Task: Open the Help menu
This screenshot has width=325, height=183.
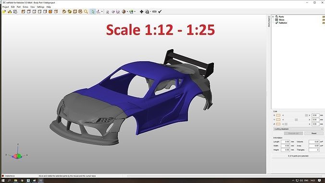Action: click(x=49, y=7)
